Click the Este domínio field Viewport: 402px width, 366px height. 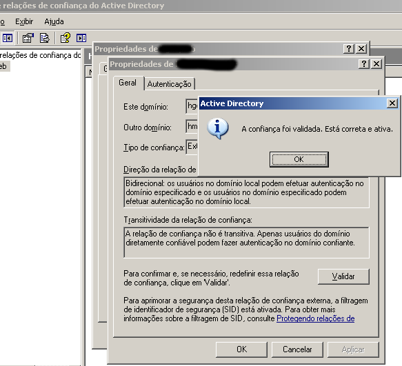click(192, 106)
